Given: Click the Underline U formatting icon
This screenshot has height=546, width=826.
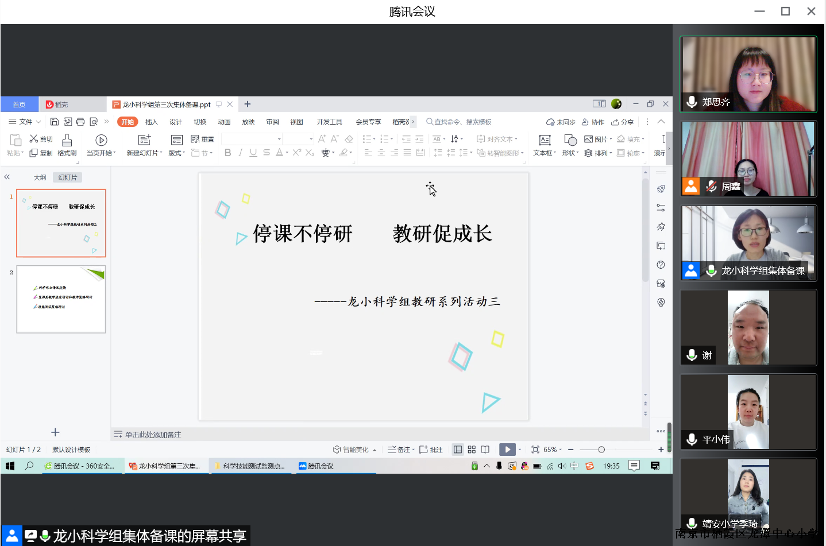Looking at the screenshot, I should pyautogui.click(x=253, y=153).
